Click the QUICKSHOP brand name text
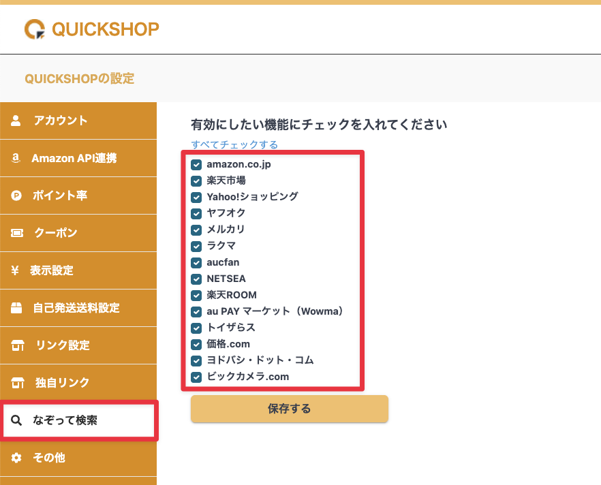The height and width of the screenshot is (485, 601). pyautogui.click(x=105, y=29)
